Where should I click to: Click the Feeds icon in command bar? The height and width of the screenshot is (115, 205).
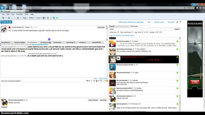coord(9,18)
